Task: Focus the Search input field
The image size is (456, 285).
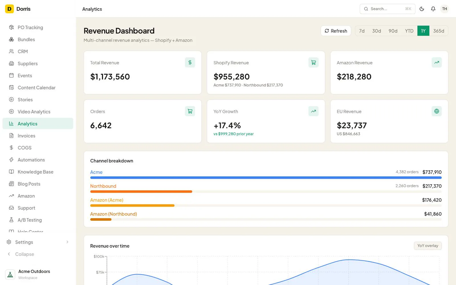Action: 387,9
